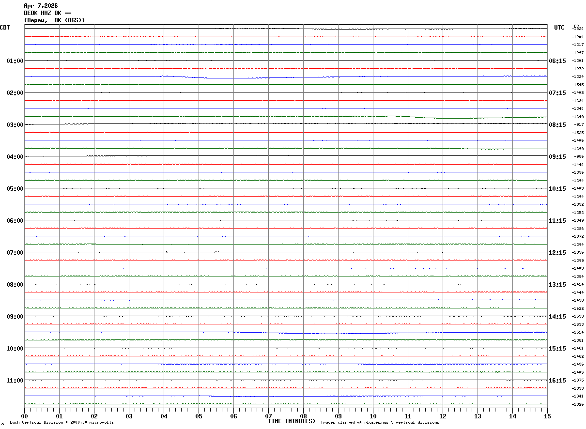Click the 03:00 CDT time label
This screenshot has width=586, height=429.
pyautogui.click(x=15, y=125)
